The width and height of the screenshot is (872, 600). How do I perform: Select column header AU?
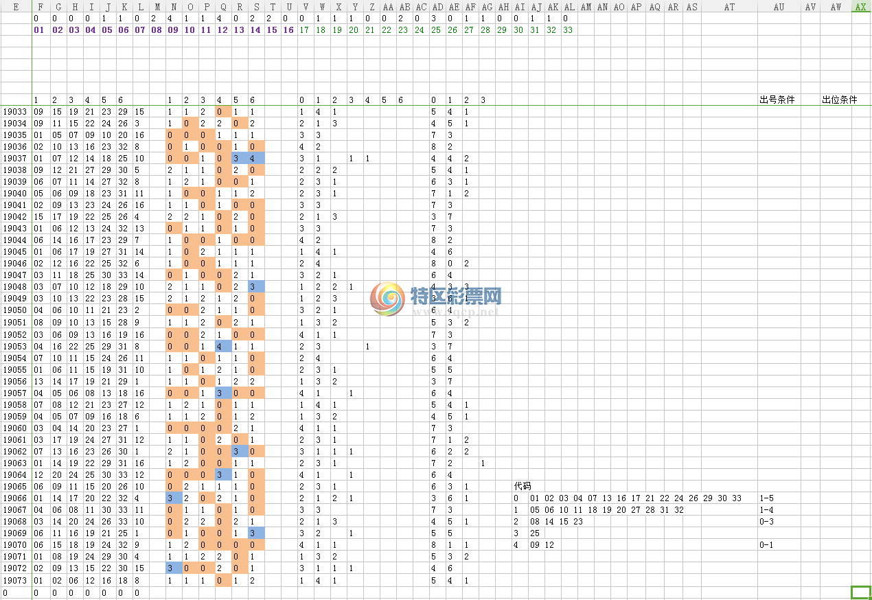pos(779,6)
